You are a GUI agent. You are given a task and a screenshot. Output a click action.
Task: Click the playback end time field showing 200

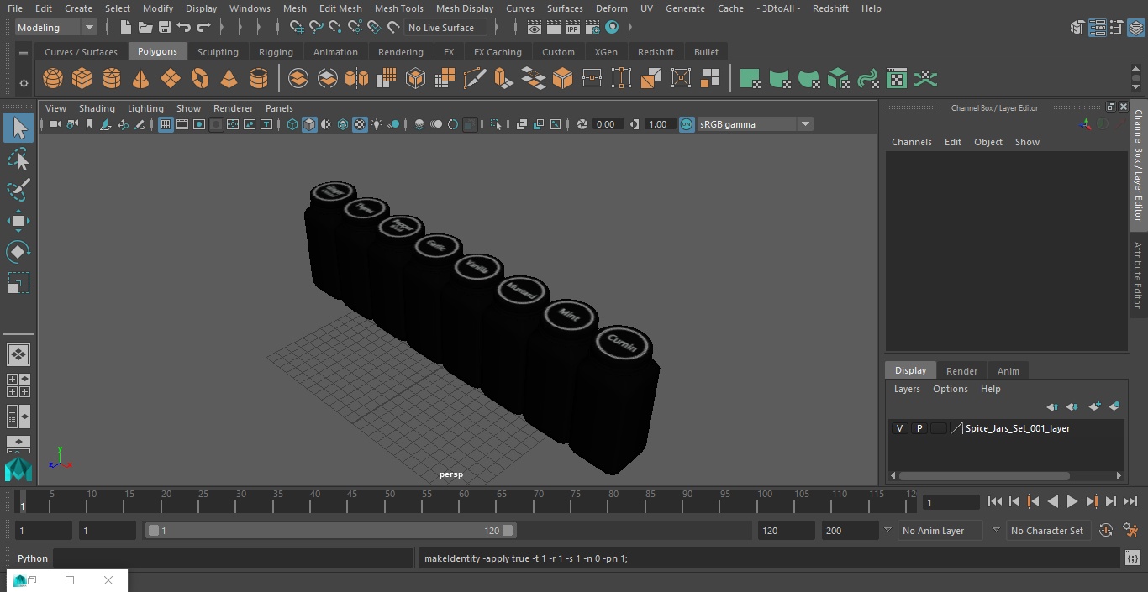click(850, 531)
